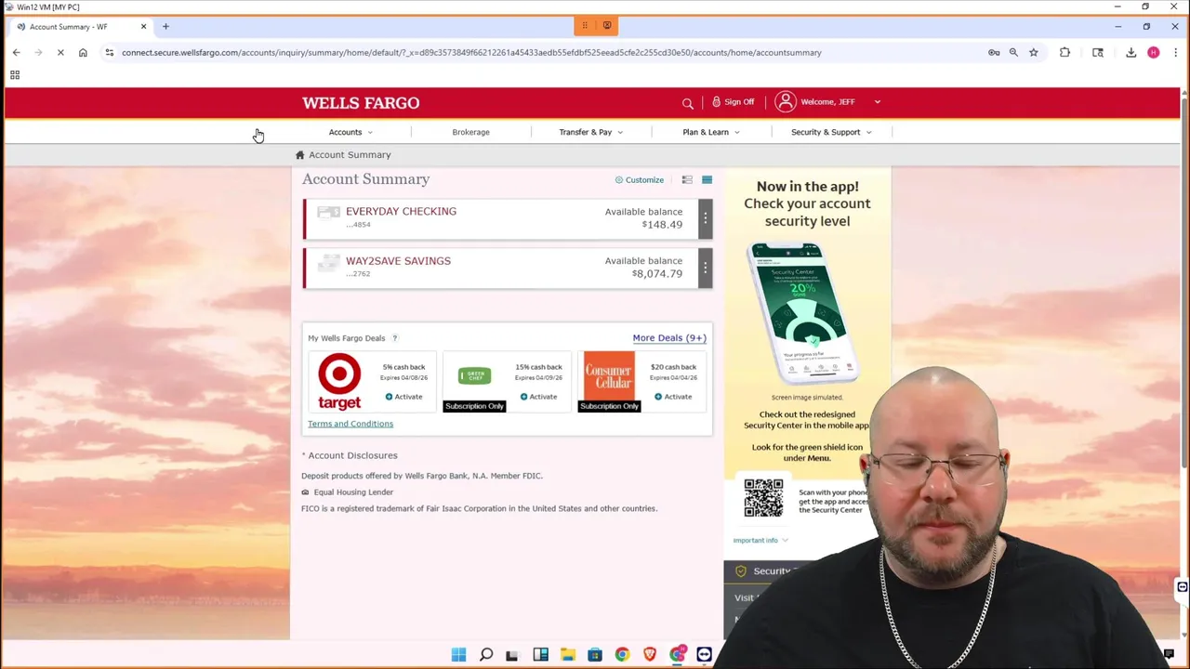Open TeamViewer from the taskbar
The height and width of the screenshot is (669, 1190).
pos(704,655)
